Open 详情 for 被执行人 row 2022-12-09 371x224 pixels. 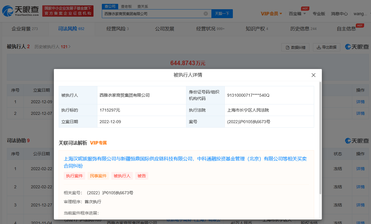[x=360, y=102]
